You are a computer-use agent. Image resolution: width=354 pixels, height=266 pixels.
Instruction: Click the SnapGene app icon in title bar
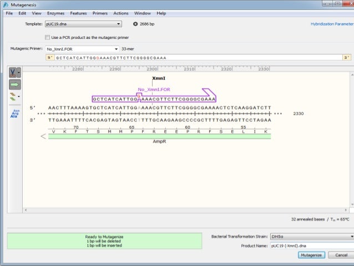tap(6, 4)
